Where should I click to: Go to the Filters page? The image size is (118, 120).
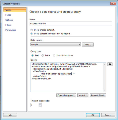point(8,25)
